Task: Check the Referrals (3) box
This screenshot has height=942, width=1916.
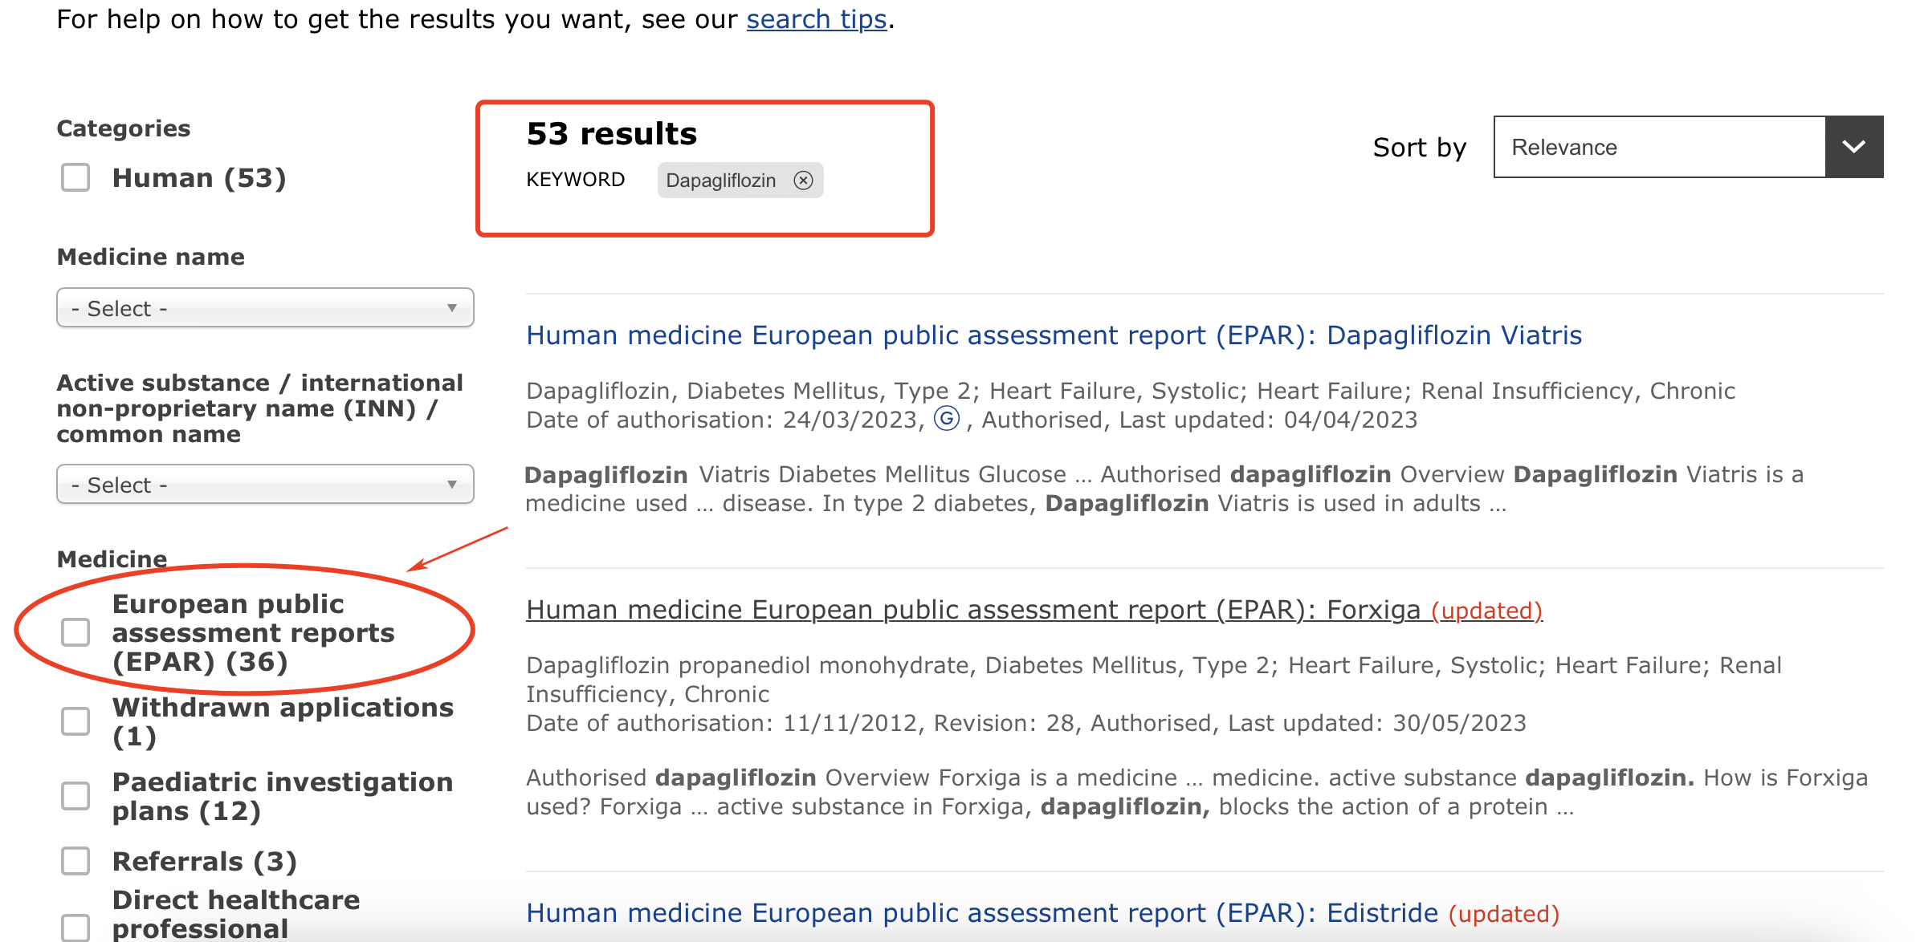Action: (x=75, y=861)
